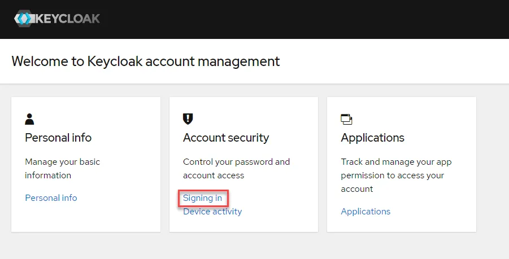Click the Keycloak logo in header
509x259 pixels.
click(57, 19)
